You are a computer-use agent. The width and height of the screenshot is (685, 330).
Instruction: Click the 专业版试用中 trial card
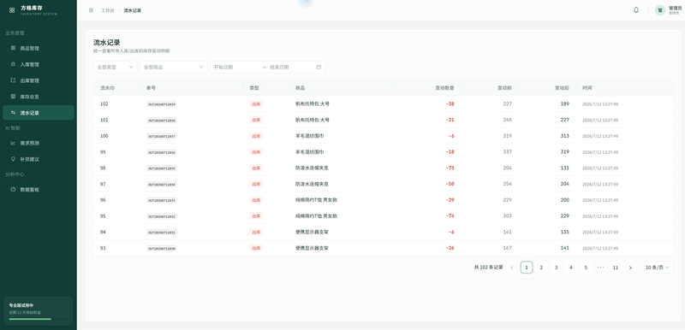tap(39, 311)
